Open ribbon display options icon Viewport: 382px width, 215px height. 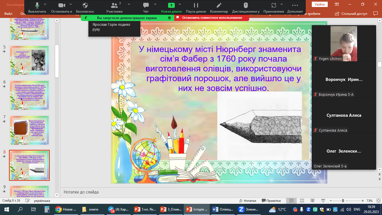click(x=337, y=4)
